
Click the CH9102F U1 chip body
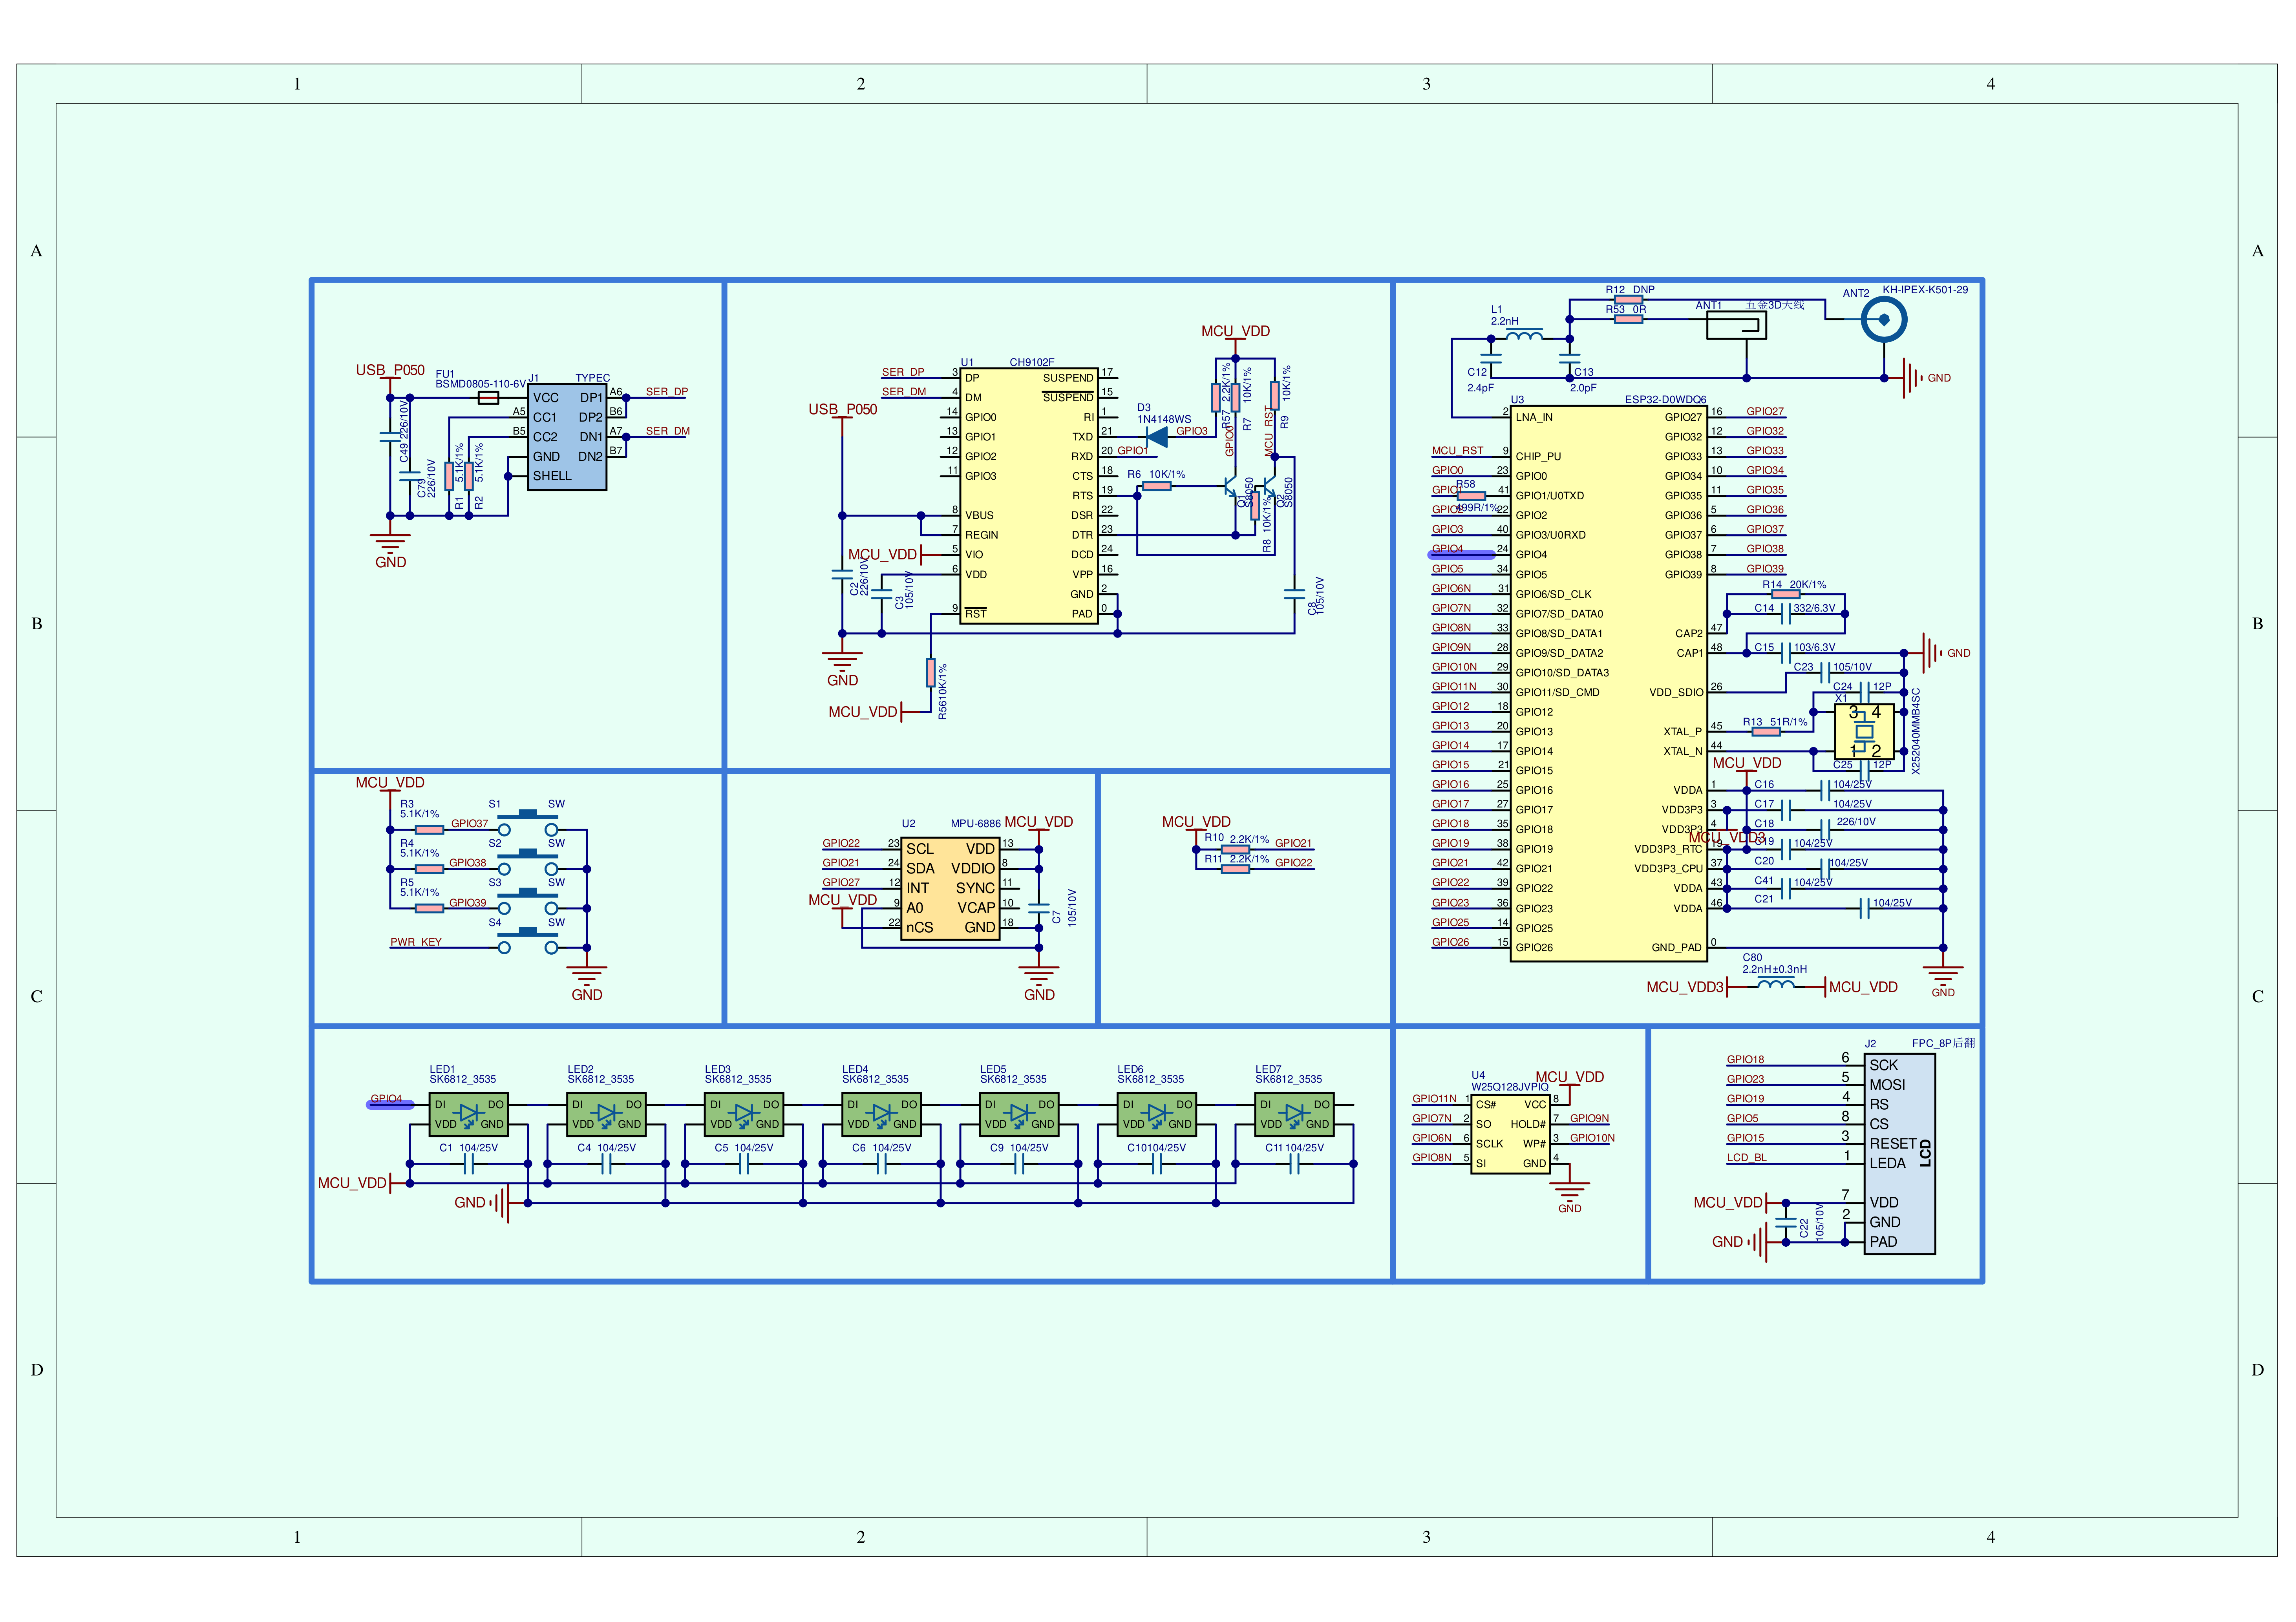(1029, 496)
